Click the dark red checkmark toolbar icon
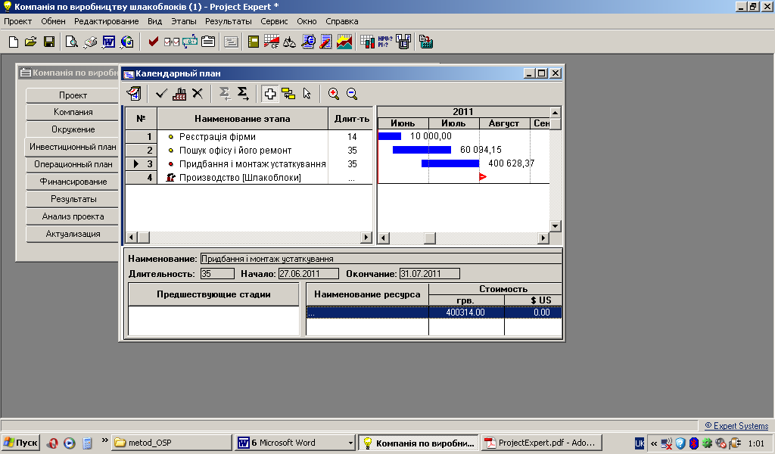 point(153,42)
